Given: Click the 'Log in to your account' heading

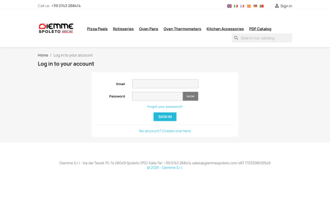Looking at the screenshot, I should pyautogui.click(x=66, y=64).
